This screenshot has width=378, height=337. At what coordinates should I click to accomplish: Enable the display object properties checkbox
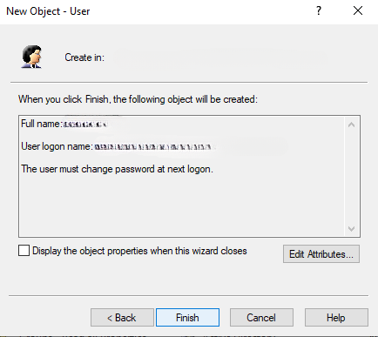coord(24,250)
